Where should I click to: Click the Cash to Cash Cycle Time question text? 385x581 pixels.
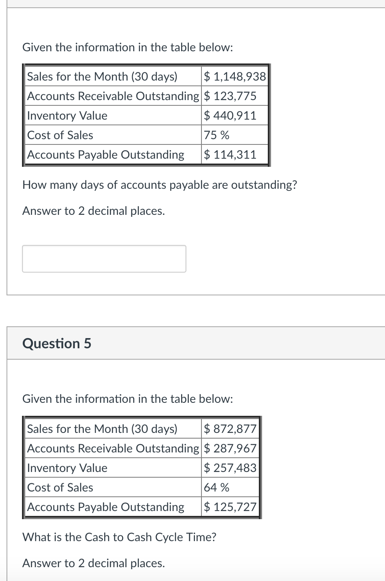pyautogui.click(x=120, y=537)
